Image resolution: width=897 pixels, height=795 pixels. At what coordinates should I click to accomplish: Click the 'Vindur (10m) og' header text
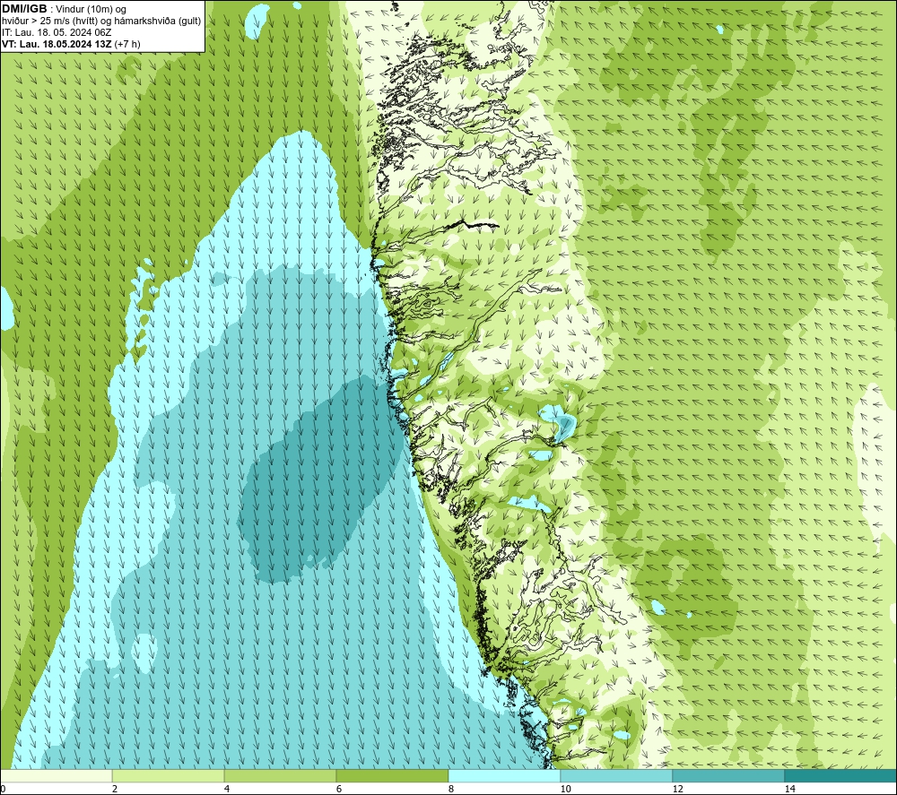(x=91, y=9)
